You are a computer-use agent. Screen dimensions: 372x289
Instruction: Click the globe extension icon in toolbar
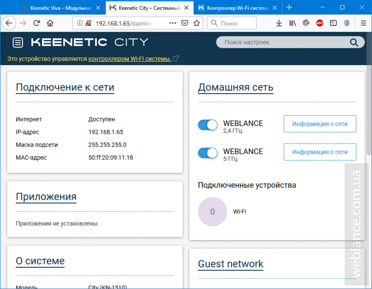pos(306,23)
